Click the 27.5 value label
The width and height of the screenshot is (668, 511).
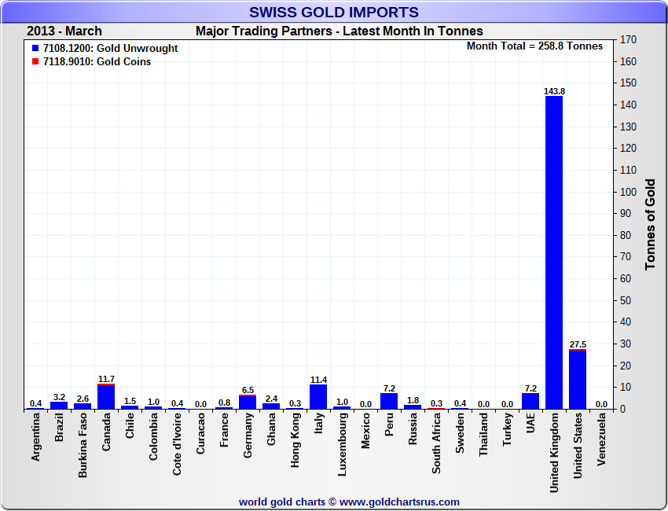[578, 344]
